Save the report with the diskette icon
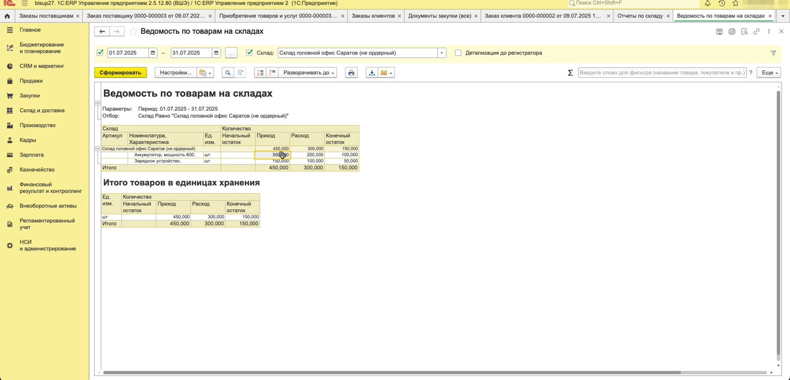The image size is (790, 380). coord(719,32)
